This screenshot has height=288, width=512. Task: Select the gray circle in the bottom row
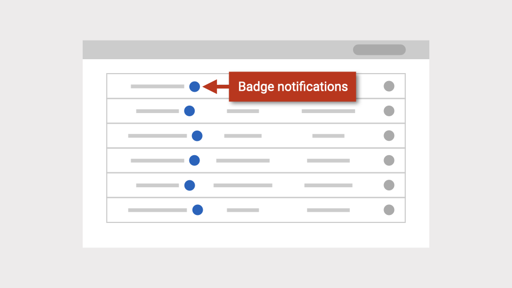(389, 210)
